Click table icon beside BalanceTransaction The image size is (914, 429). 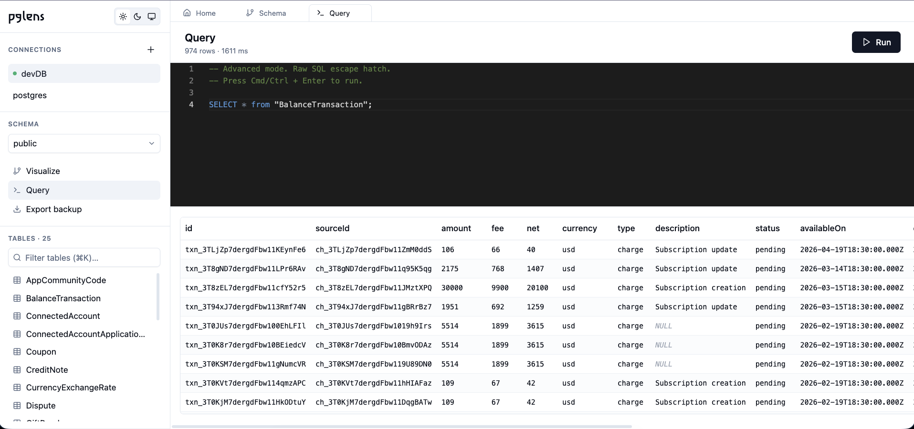(x=17, y=298)
